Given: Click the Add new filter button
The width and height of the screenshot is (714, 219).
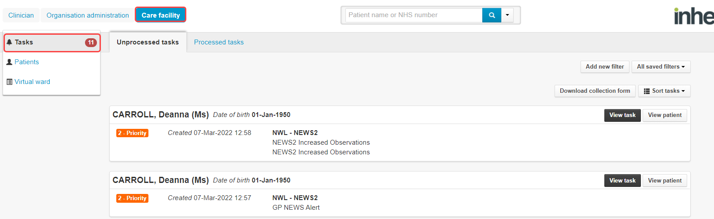Looking at the screenshot, I should coord(605,67).
